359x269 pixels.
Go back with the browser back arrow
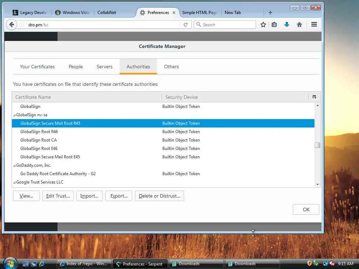click(x=12, y=25)
